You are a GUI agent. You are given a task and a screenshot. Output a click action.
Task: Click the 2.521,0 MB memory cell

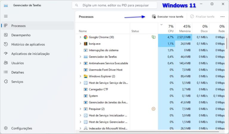coord(184,37)
